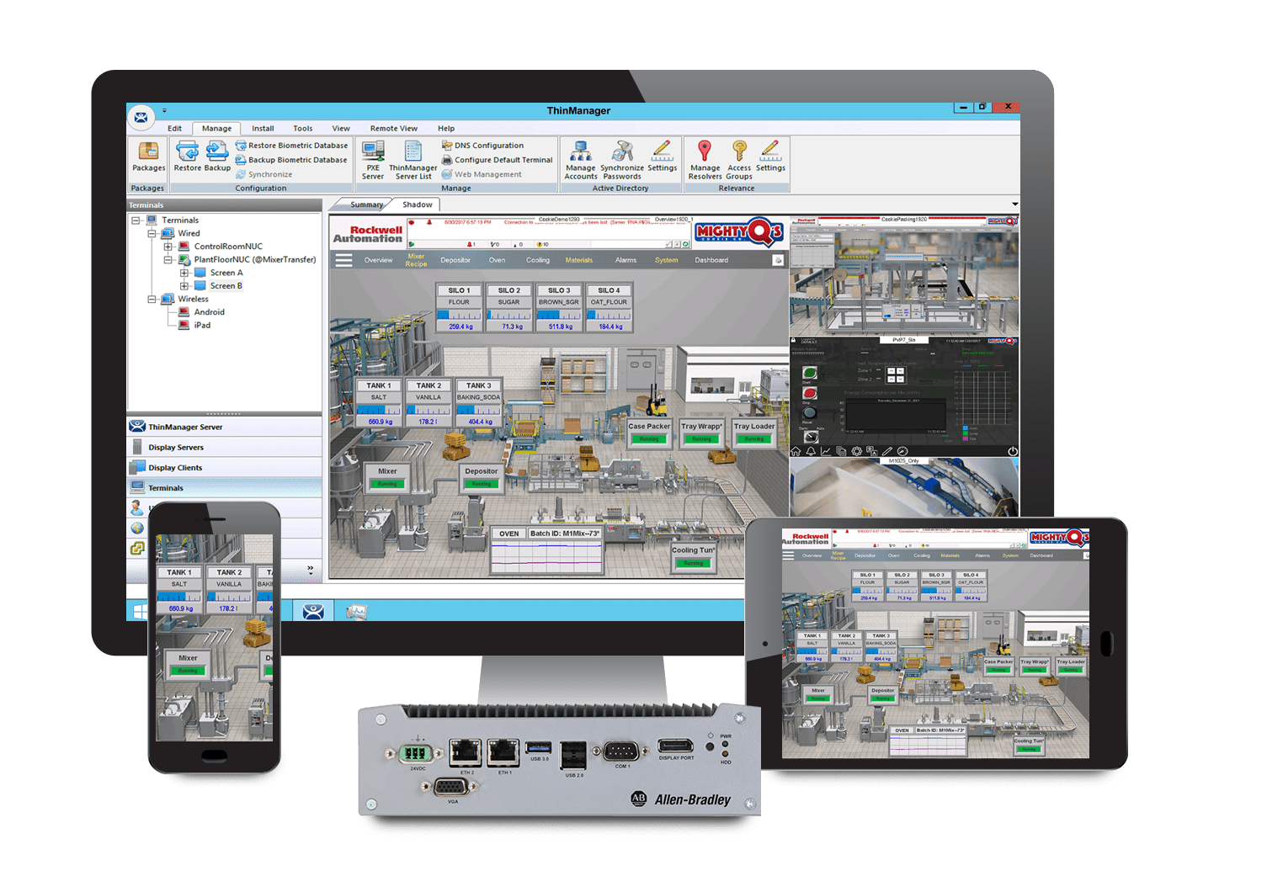
Task: Expand the Screen B node
Action: point(184,286)
